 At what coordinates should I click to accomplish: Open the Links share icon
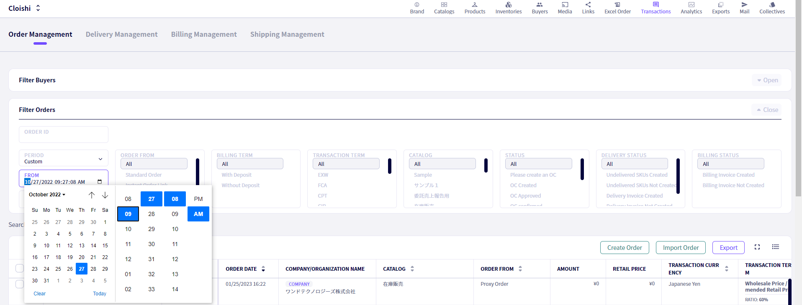(x=588, y=5)
